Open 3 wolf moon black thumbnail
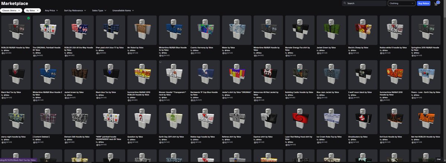This screenshot has height=163, width=446. [x=363, y=75]
